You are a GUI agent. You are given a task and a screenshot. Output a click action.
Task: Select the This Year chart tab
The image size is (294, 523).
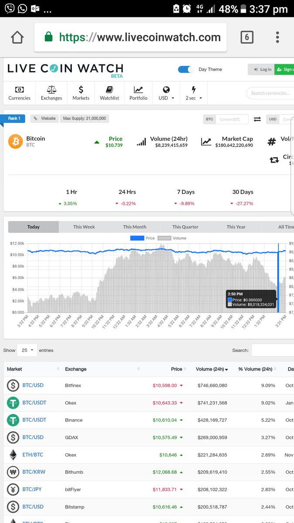click(236, 227)
